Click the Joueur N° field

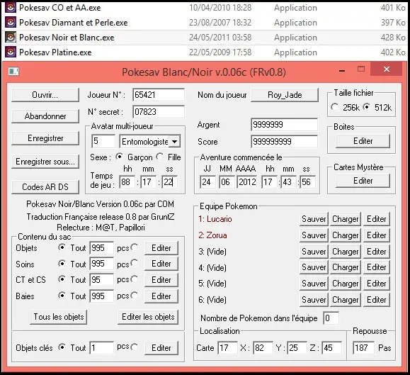click(159, 95)
